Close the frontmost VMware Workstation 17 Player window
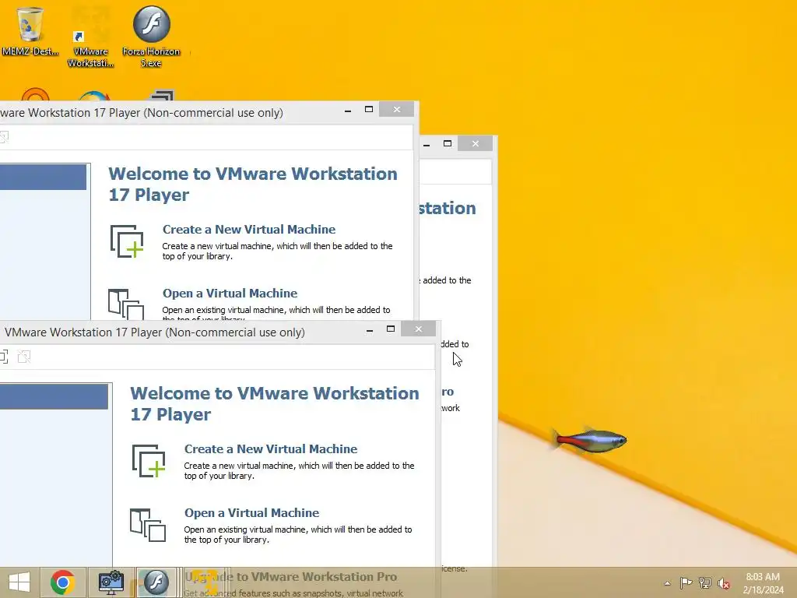 pyautogui.click(x=418, y=329)
